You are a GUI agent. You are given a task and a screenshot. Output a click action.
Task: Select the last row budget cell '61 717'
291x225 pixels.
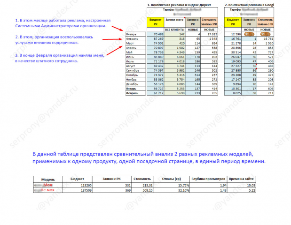pos(156,93)
